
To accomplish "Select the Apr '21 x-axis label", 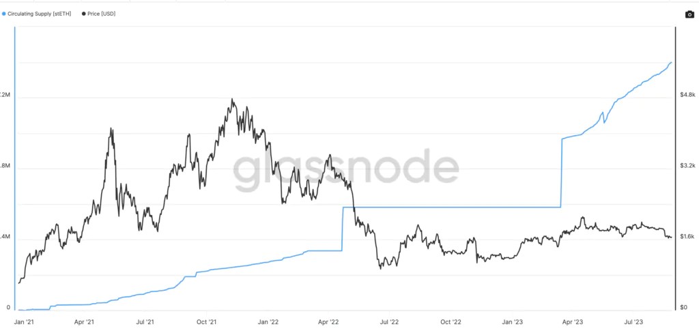I will [x=84, y=321].
